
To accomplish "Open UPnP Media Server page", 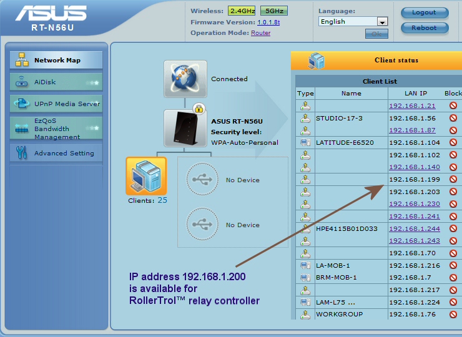I will pyautogui.click(x=56, y=104).
